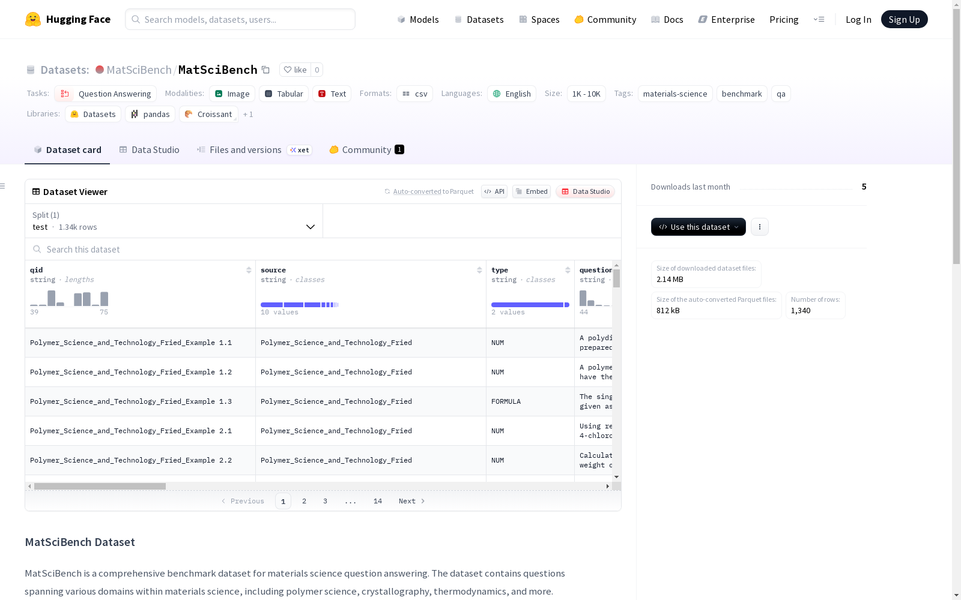Screen dimensions: 961x600
Task: Click the page's vertical scrollbar thumb
Action: [x=956, y=135]
